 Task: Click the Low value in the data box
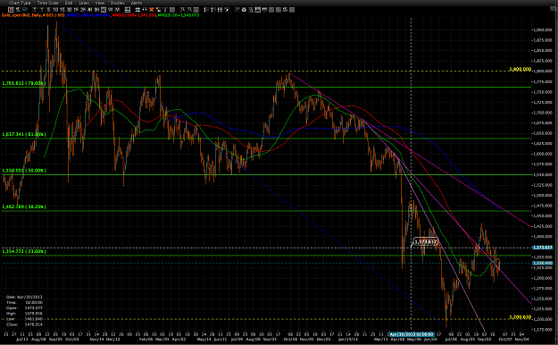[x=34, y=319]
